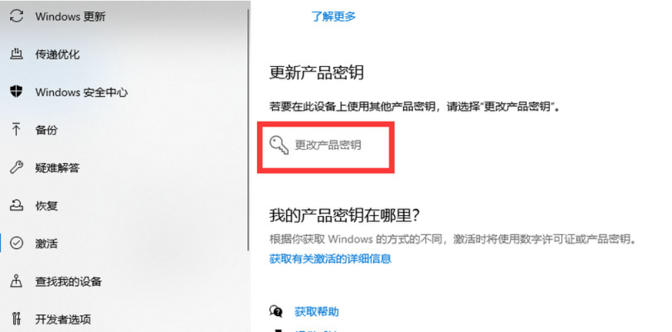Click the sidebar vertical scrollbar
Viewport: 672px width, 332px height.
tap(248, 130)
